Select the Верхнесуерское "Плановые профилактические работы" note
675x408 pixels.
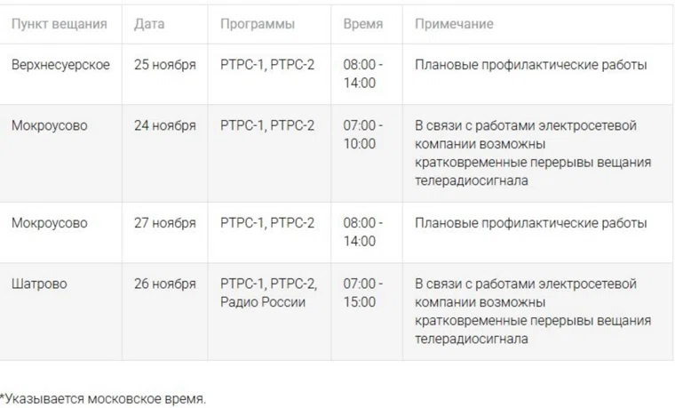click(x=531, y=65)
